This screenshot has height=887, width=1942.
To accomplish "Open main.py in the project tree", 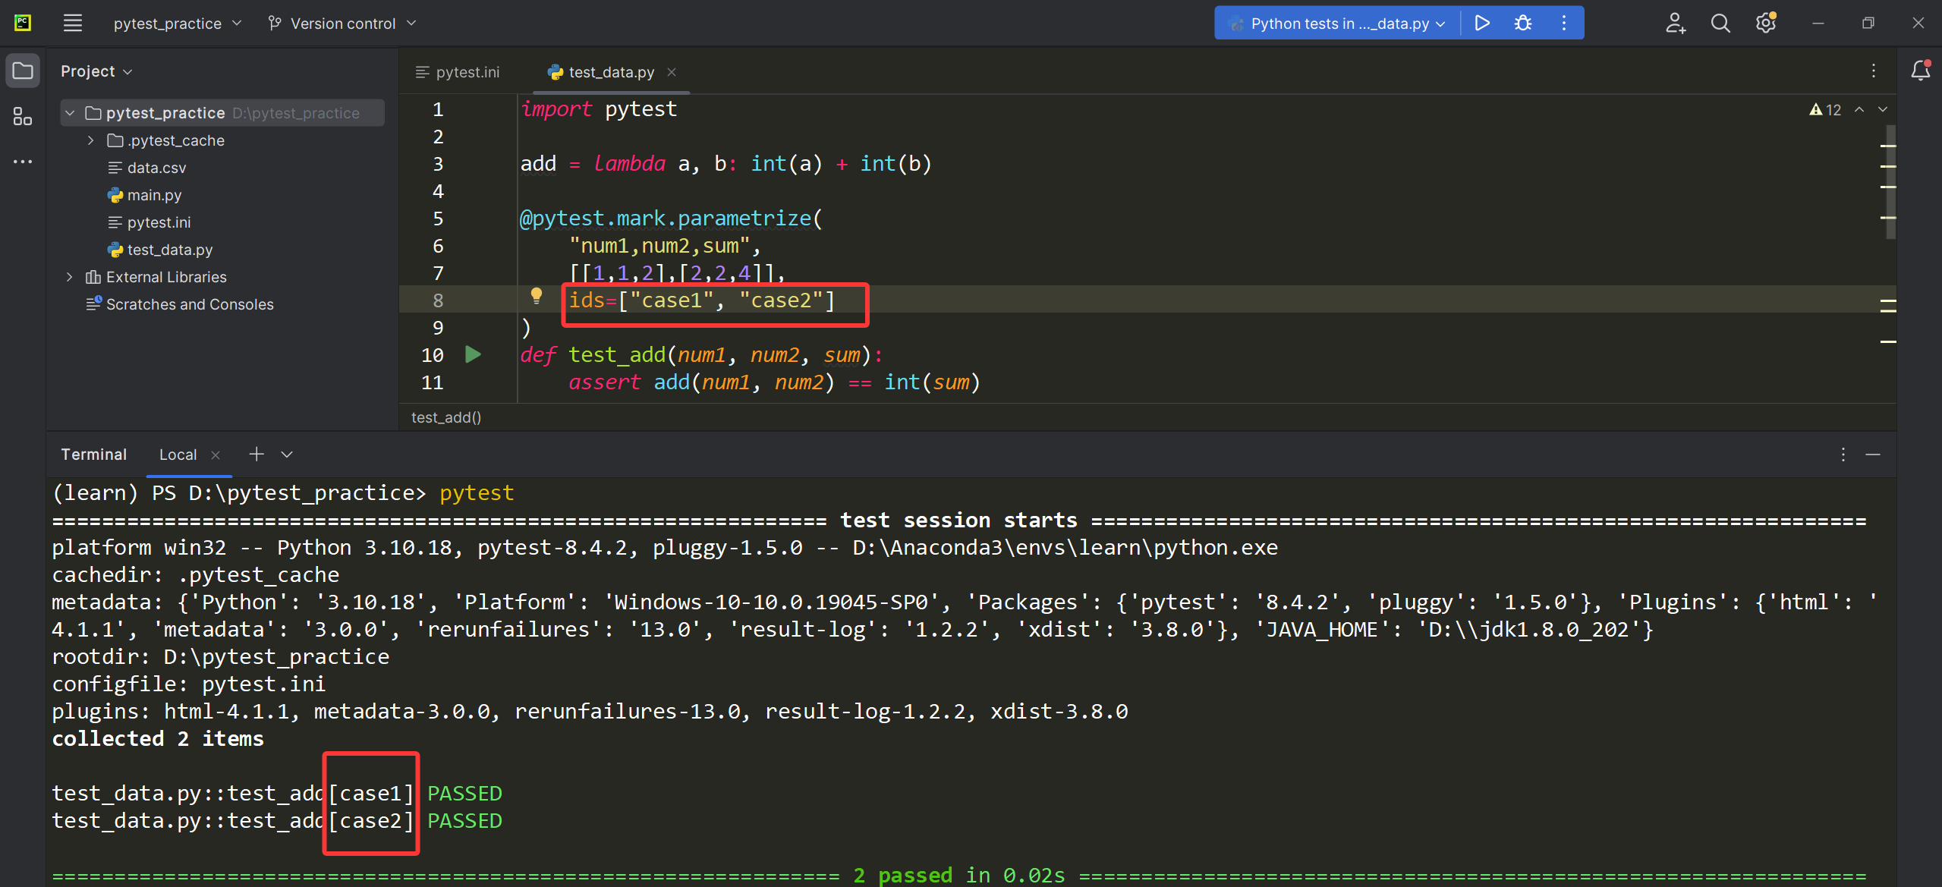I will point(154,195).
